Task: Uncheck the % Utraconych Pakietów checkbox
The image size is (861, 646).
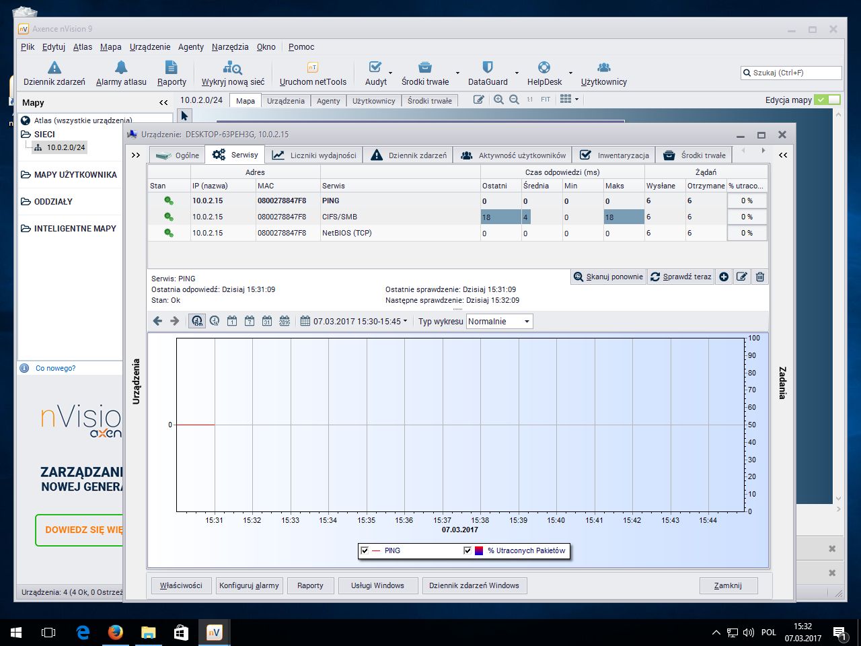Action: tap(467, 550)
